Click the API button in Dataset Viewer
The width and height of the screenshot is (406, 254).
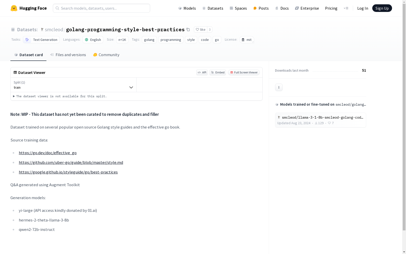(x=202, y=72)
